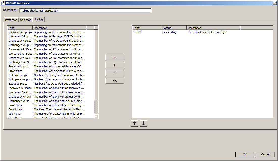278x161 pixels.
Task: Select the Sorting tab
Action: 39,19
